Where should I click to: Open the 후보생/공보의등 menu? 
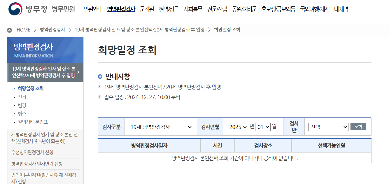tap(278, 9)
